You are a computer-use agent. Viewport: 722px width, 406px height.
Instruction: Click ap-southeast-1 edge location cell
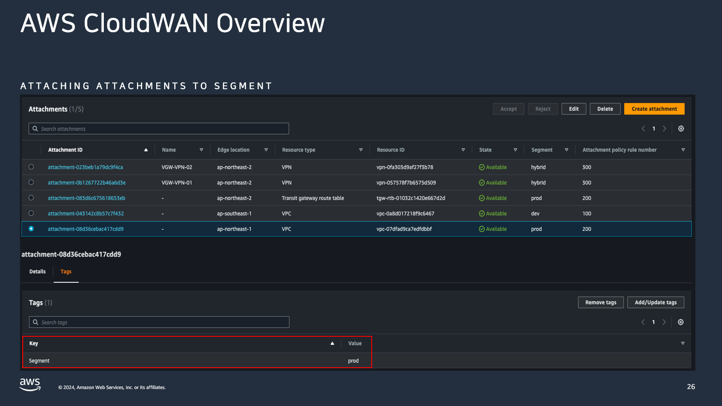[234, 213]
